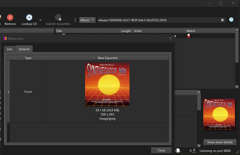Click Listening on port 8000 status text
This screenshot has width=240, height=155.
(215, 151)
